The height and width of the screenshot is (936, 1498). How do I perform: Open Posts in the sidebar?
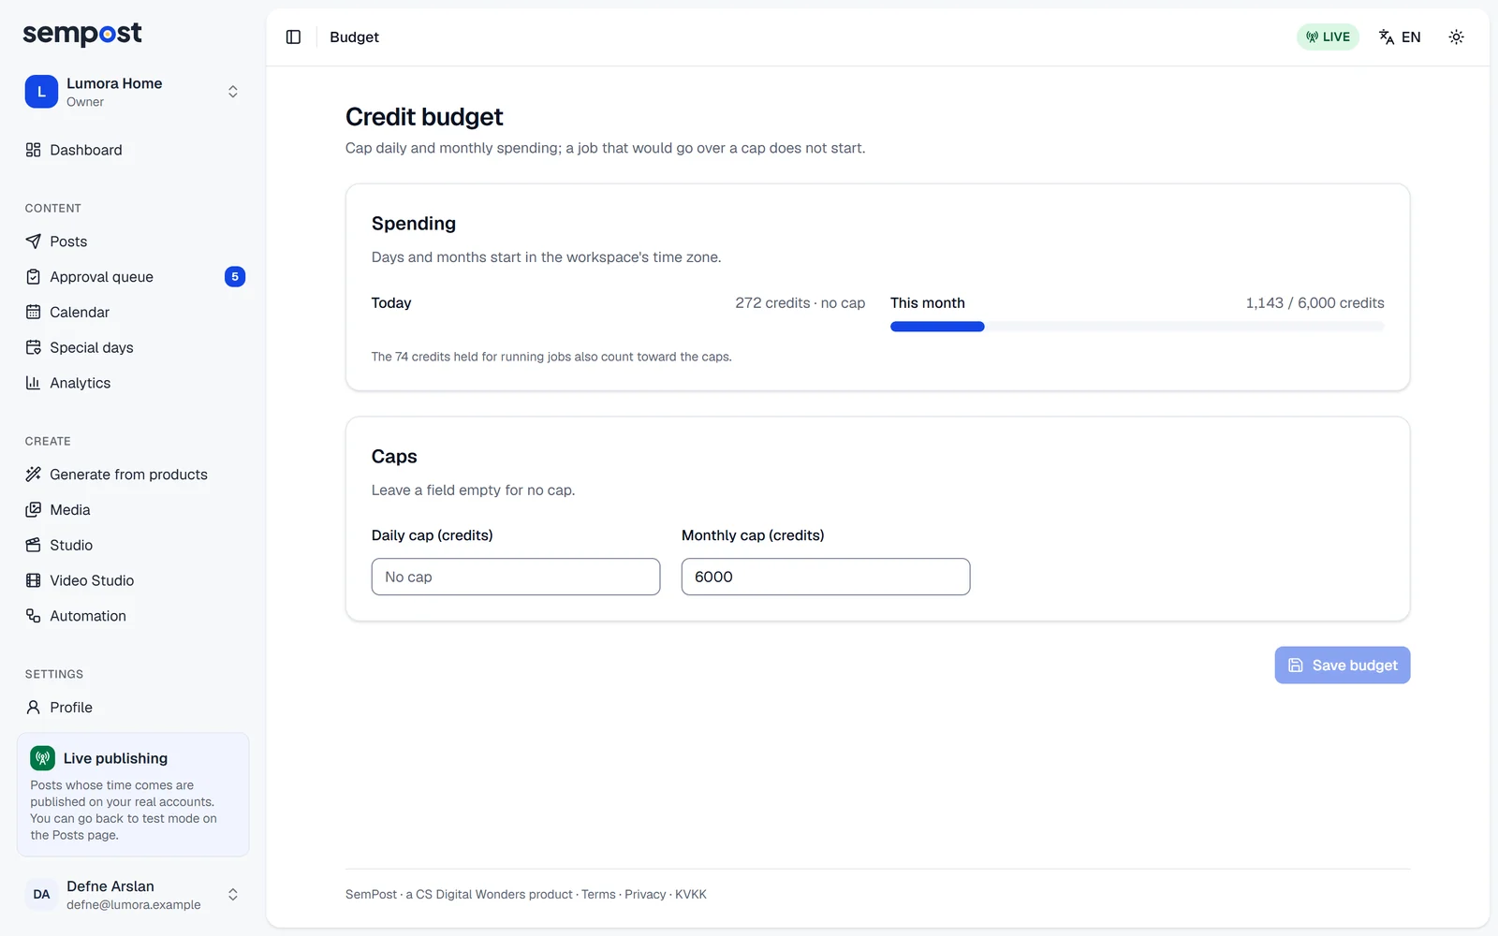coord(133,241)
